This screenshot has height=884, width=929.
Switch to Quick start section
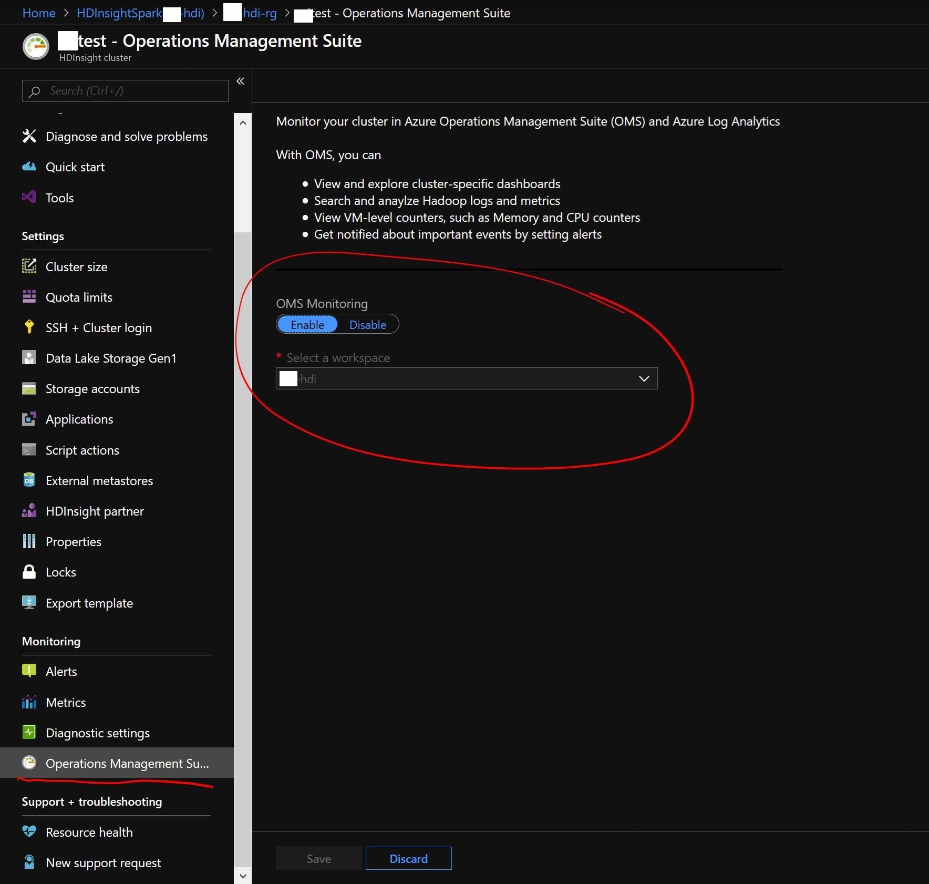pos(75,167)
